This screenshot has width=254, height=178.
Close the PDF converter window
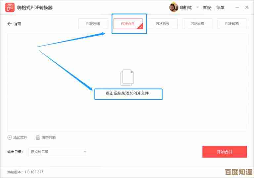pyautogui.click(x=247, y=7)
